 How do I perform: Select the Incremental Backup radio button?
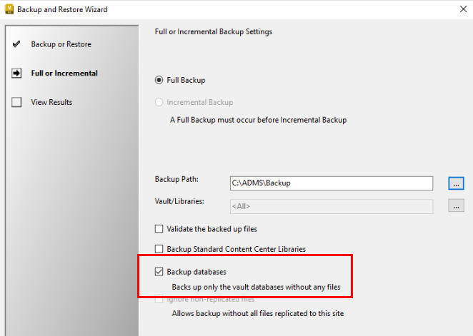tap(159, 102)
